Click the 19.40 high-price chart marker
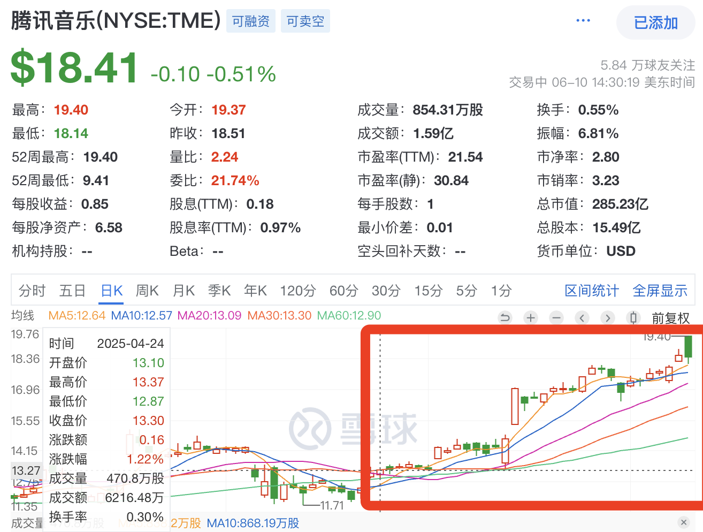703x532 pixels. coord(656,337)
